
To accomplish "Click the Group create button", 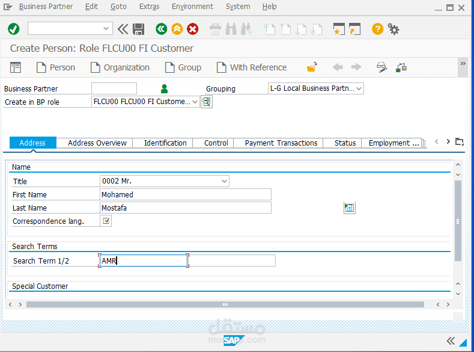I will [183, 67].
